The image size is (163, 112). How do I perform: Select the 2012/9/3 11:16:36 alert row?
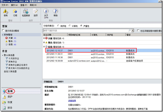103,58
